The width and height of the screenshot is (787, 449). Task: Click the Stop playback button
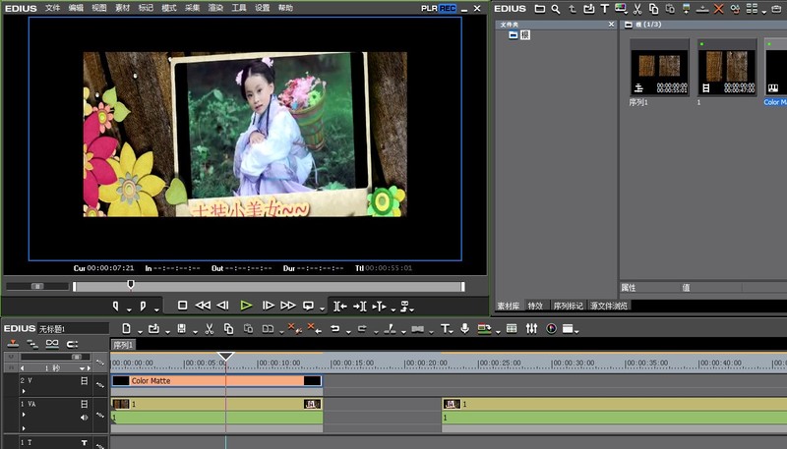[x=182, y=306]
